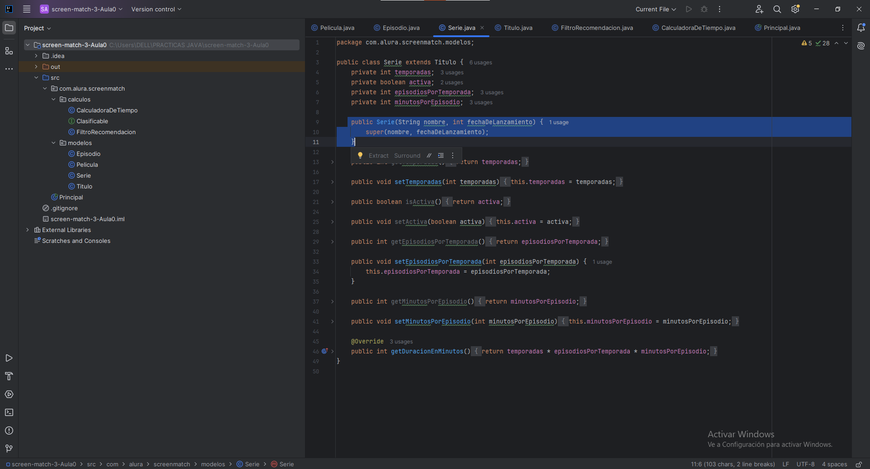Open Search Everywhere magnifier

(777, 9)
